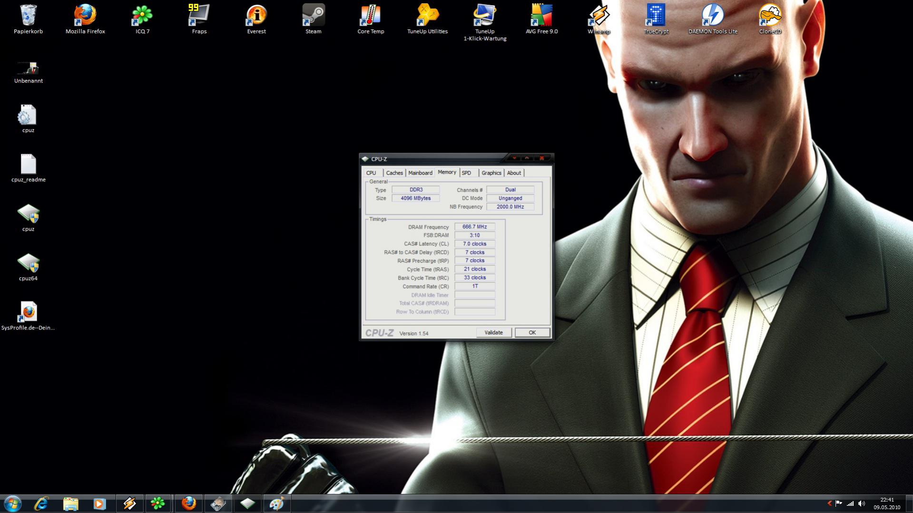Select the TuneUp Utilities shortcut

click(x=427, y=19)
